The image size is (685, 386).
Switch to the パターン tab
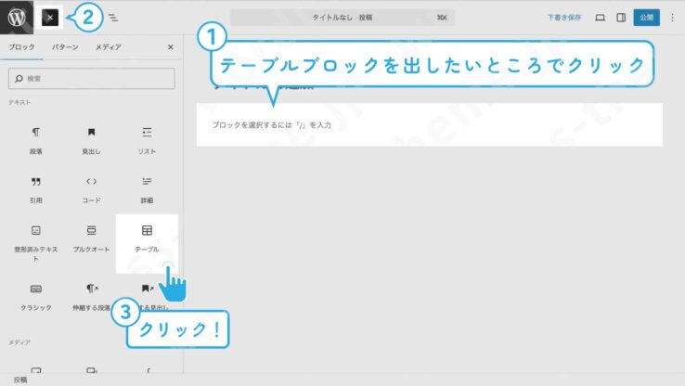click(x=65, y=47)
